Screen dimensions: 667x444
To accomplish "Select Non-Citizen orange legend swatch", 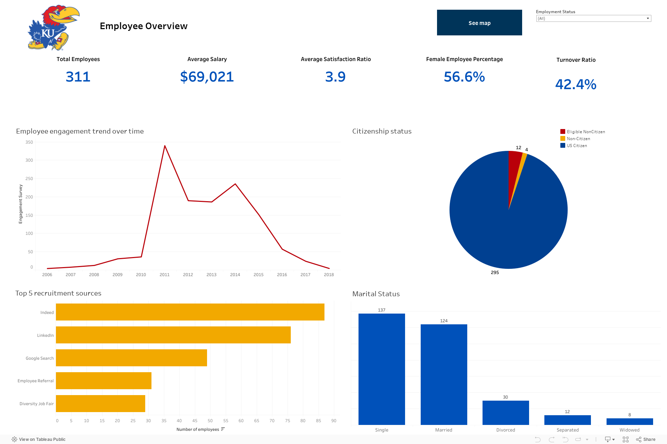I will (563, 139).
